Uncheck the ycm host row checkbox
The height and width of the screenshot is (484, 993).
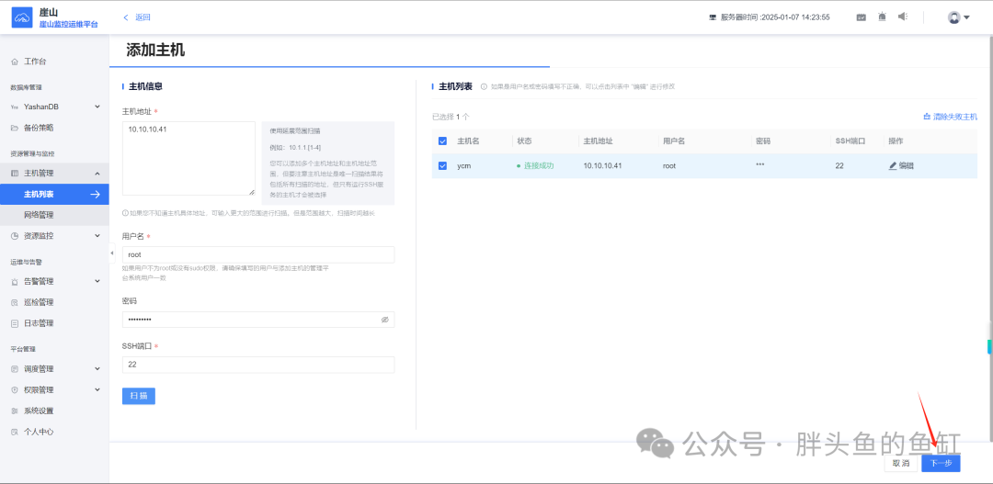click(x=442, y=165)
